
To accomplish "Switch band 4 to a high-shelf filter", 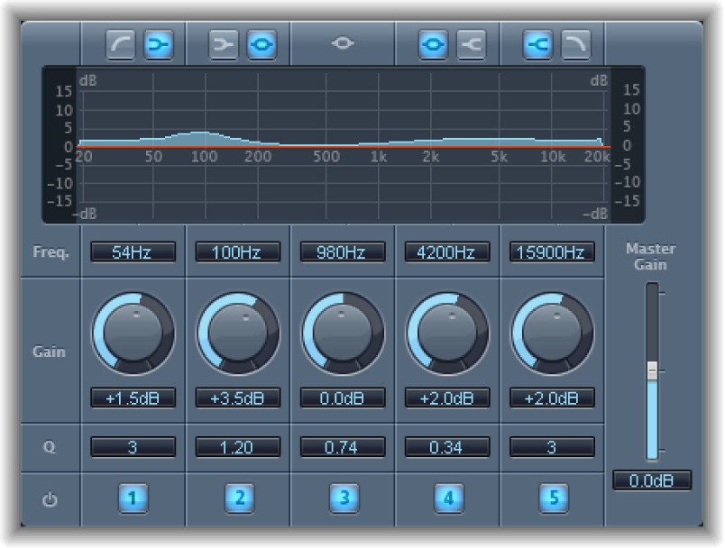I will point(472,41).
